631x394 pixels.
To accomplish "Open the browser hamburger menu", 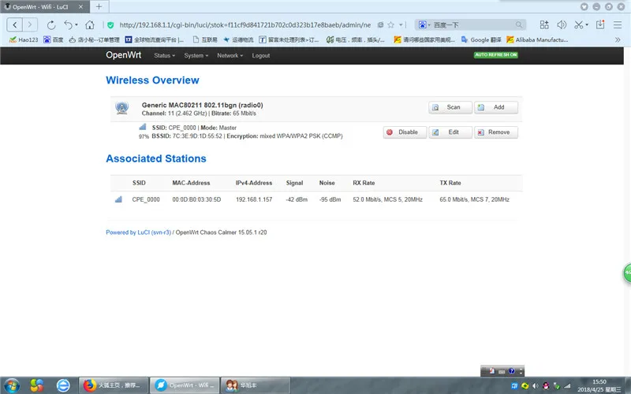I will click(x=618, y=25).
